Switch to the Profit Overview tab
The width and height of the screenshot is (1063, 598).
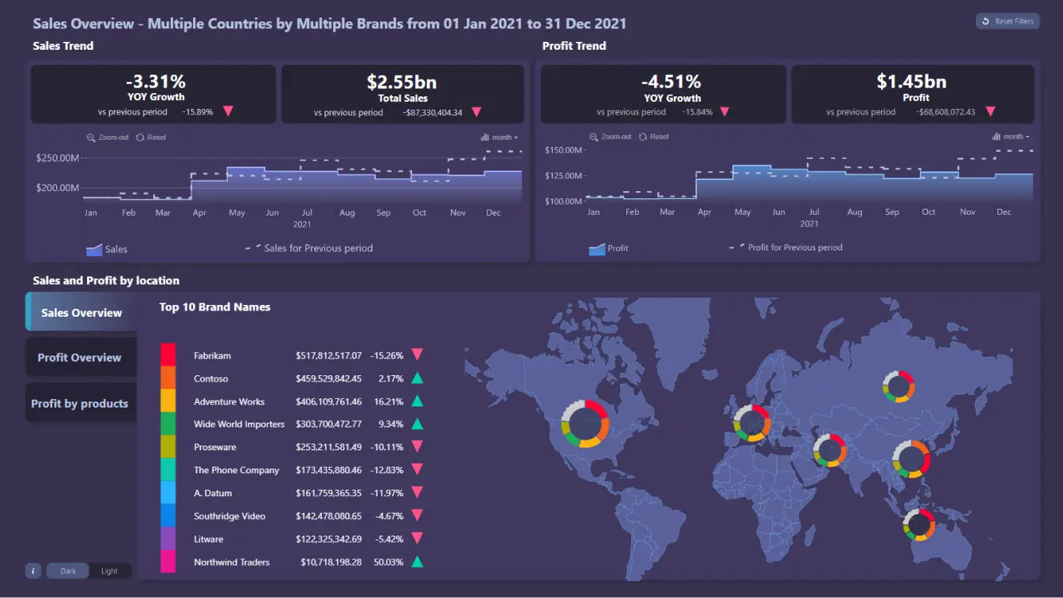pos(80,357)
